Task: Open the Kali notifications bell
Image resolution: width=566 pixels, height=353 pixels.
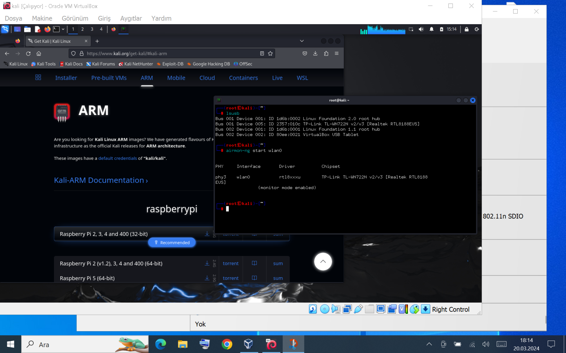Action: pos(431,29)
